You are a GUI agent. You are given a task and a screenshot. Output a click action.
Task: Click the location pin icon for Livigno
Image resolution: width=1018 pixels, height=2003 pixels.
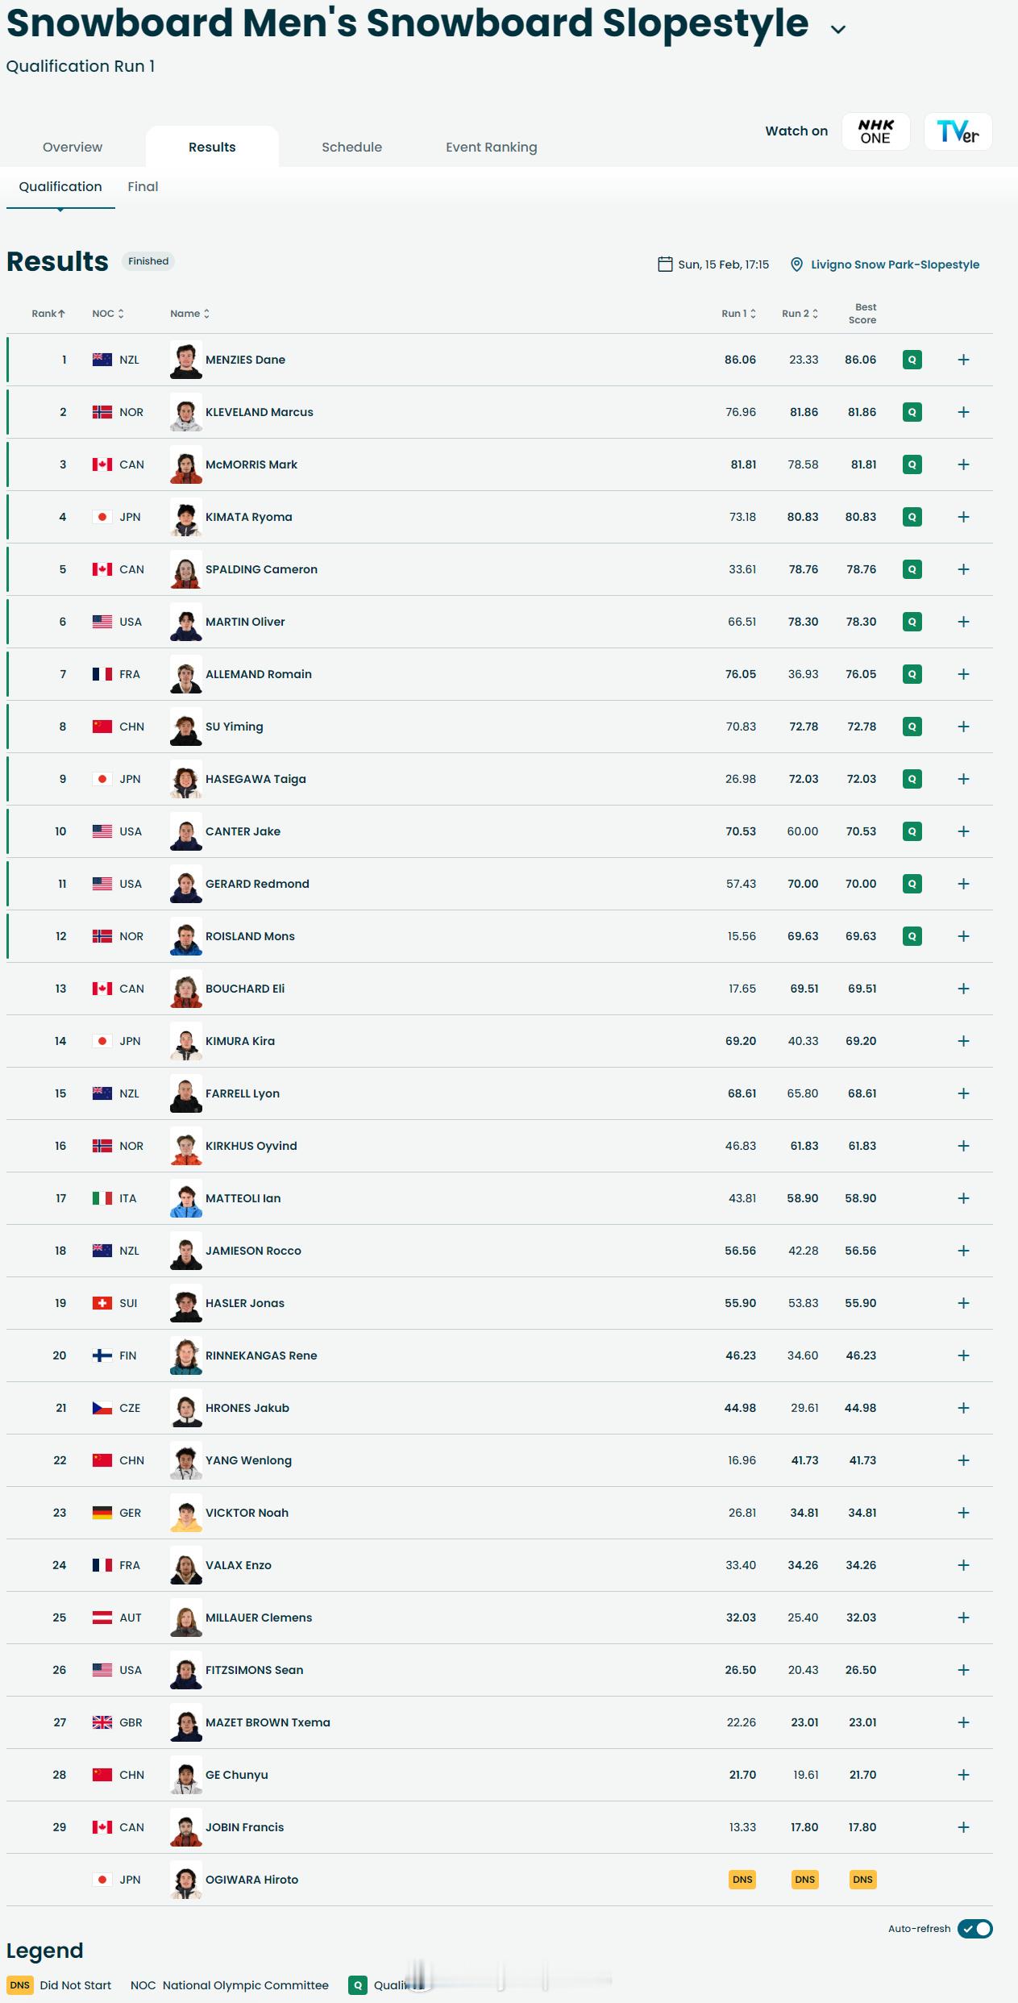(x=796, y=264)
